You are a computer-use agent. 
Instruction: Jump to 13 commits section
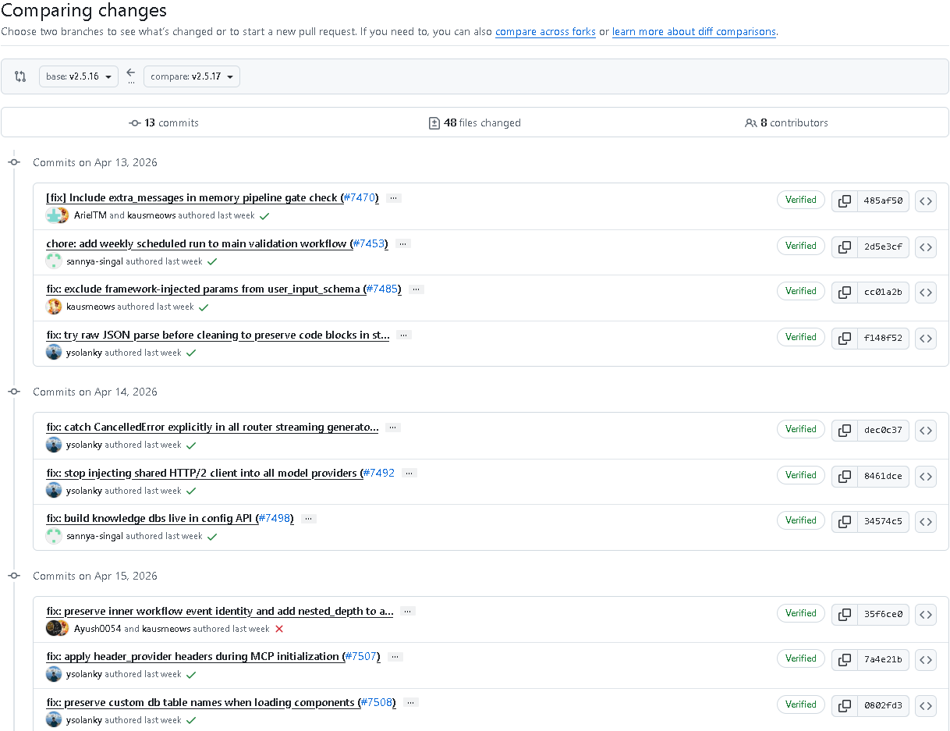(x=164, y=122)
